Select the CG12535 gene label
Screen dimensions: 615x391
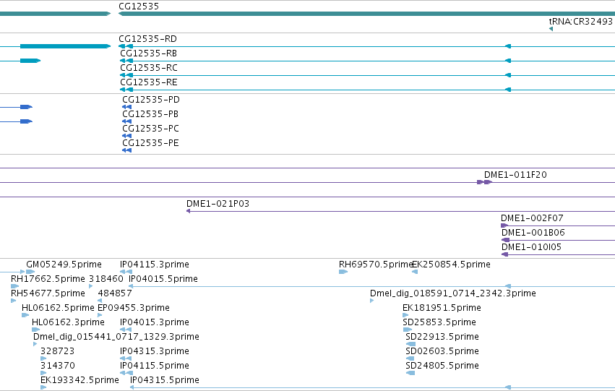click(139, 7)
